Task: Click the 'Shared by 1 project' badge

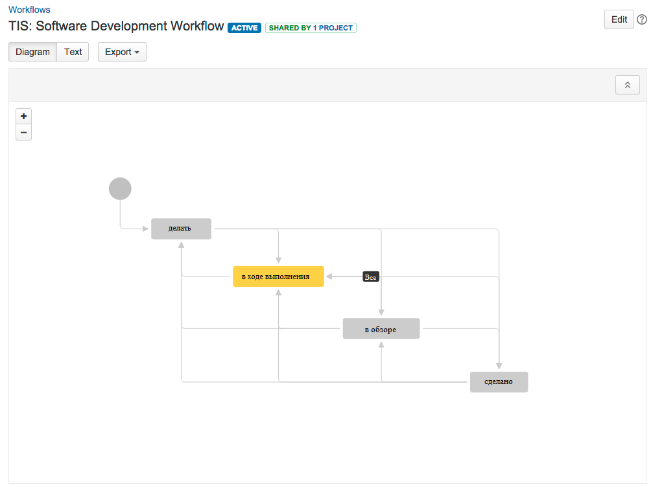Action: 311,28
